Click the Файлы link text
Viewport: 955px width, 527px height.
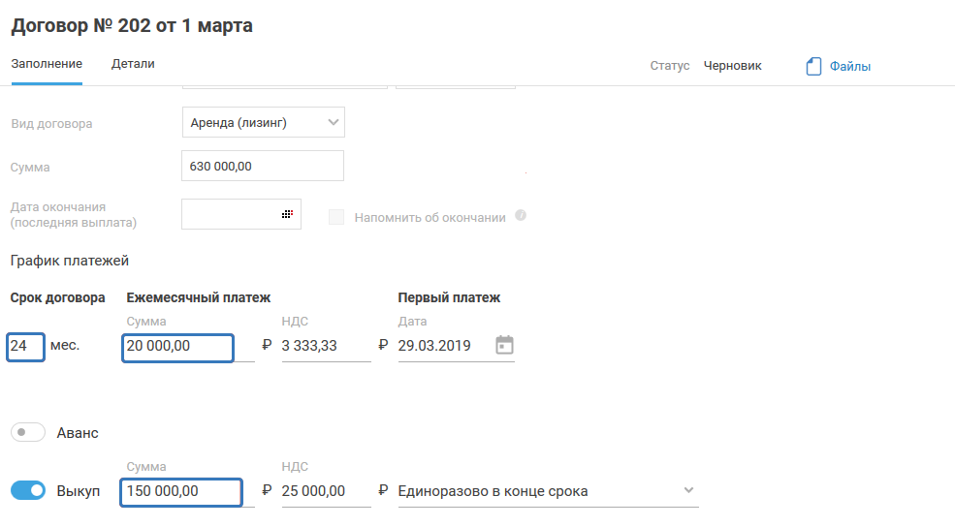[849, 67]
